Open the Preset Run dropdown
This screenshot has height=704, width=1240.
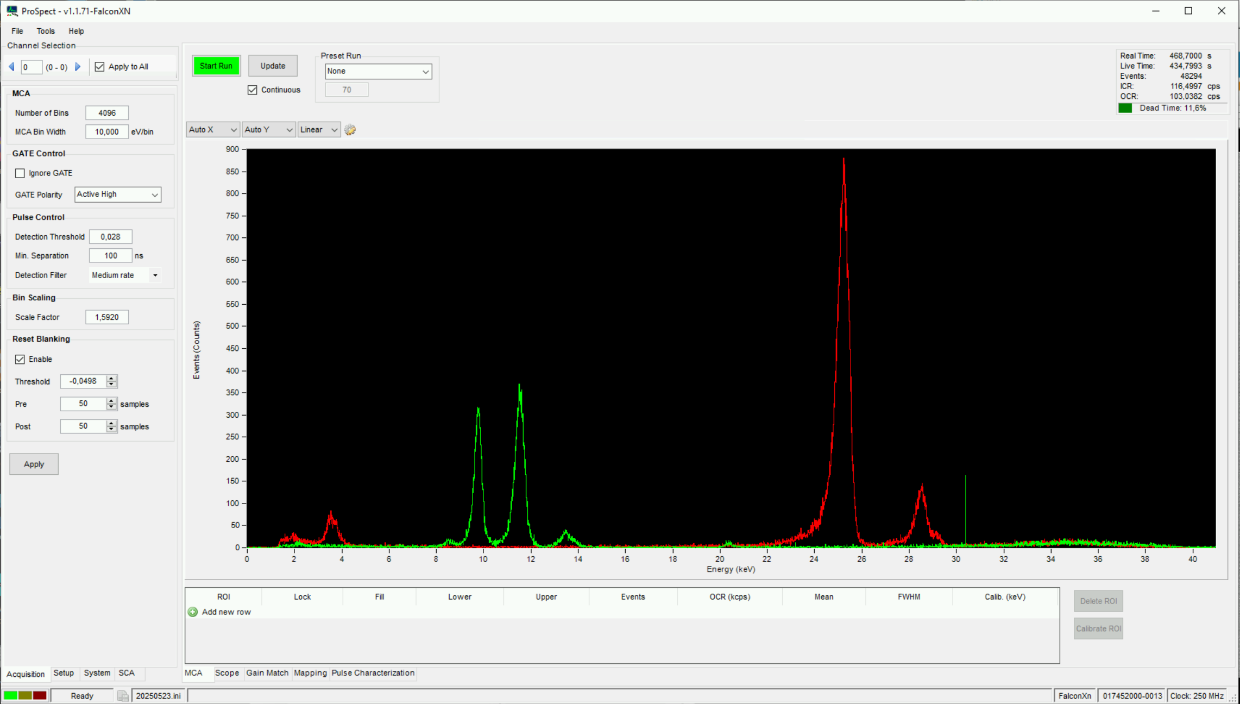pyautogui.click(x=378, y=71)
